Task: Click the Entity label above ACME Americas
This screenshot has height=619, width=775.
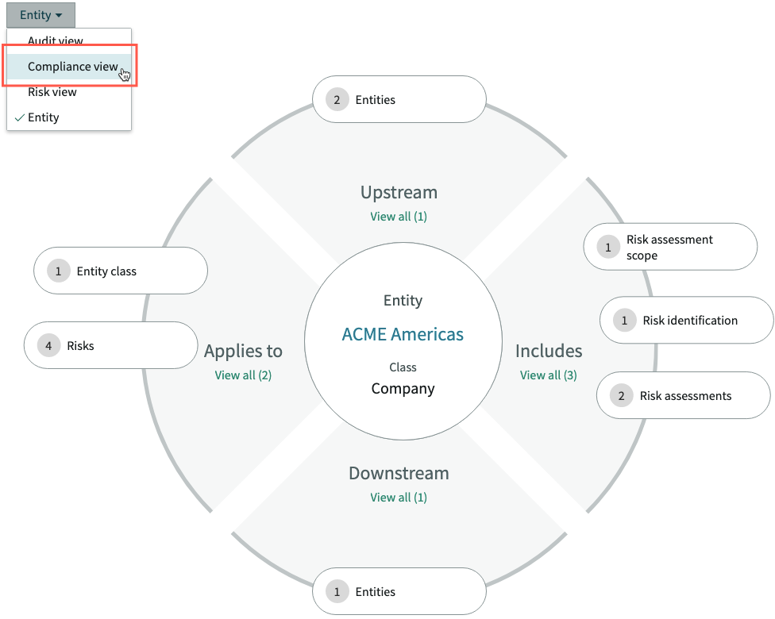Action: (403, 300)
